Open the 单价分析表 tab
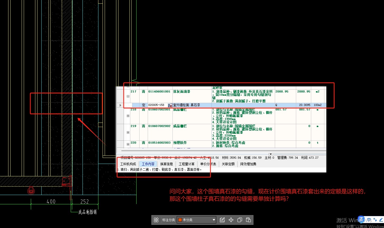Image resolution: width=384 pixels, height=228 pixels. point(208,164)
